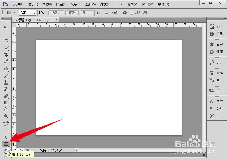Open the 窗口(W) menu
228x159 pixels.
148,4
